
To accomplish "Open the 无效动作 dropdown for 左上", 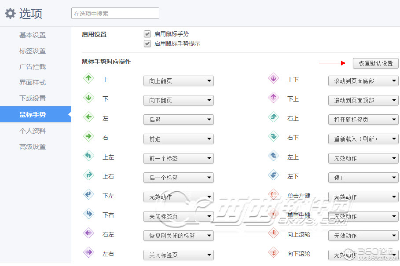I will click(x=363, y=158).
